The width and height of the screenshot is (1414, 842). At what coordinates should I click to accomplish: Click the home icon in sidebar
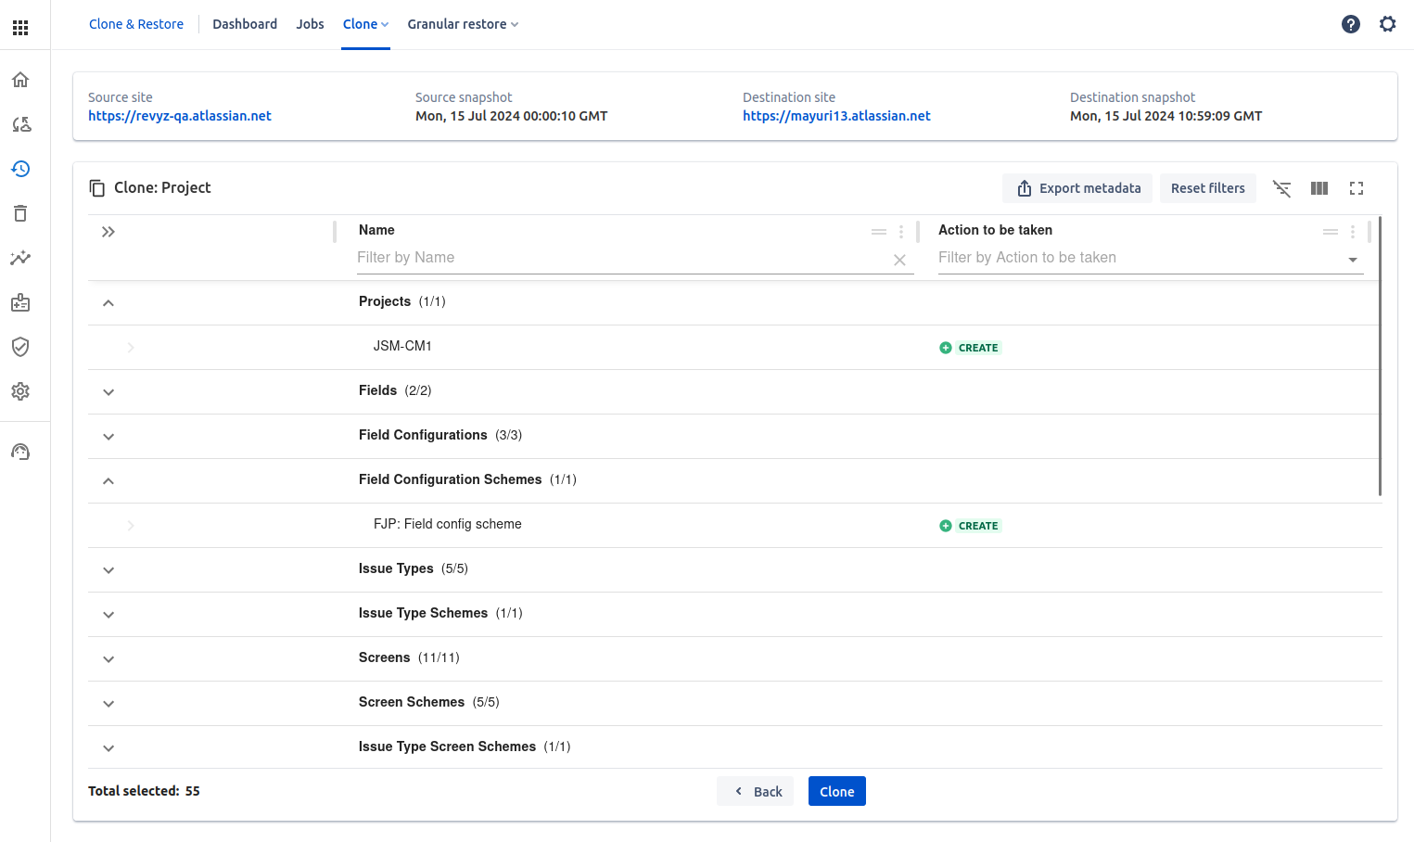point(20,80)
